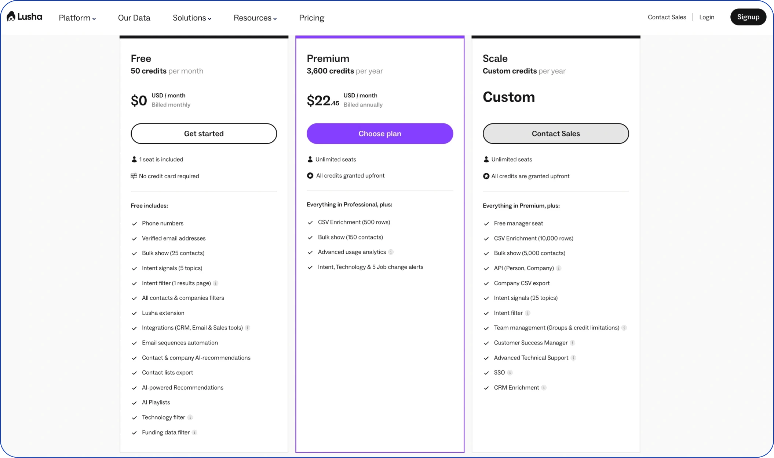Click the Free plan heading

(141, 59)
